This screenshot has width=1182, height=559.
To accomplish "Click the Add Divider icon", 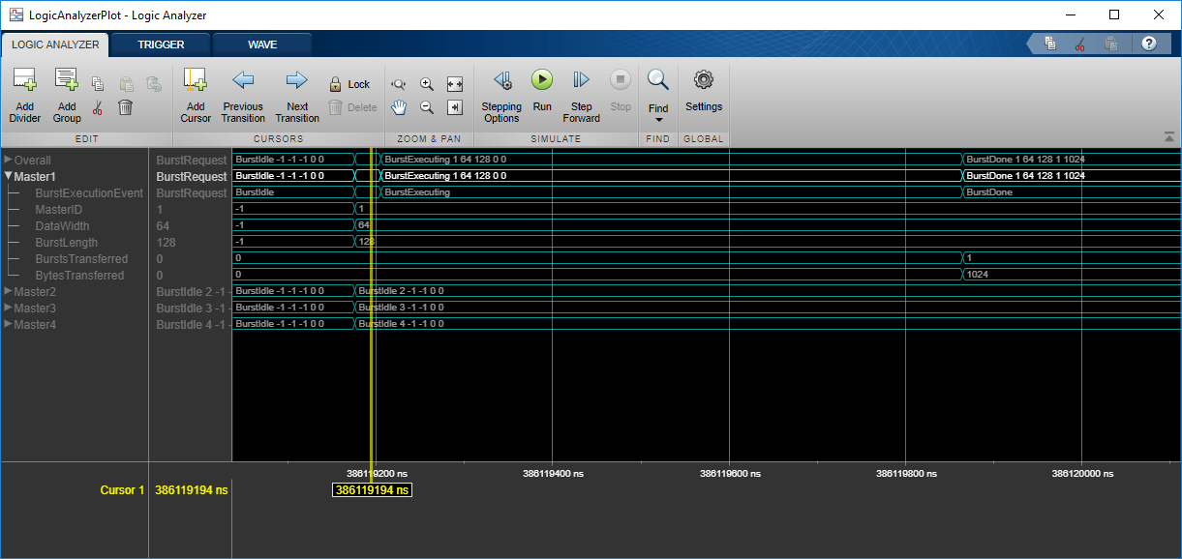I will point(24,82).
